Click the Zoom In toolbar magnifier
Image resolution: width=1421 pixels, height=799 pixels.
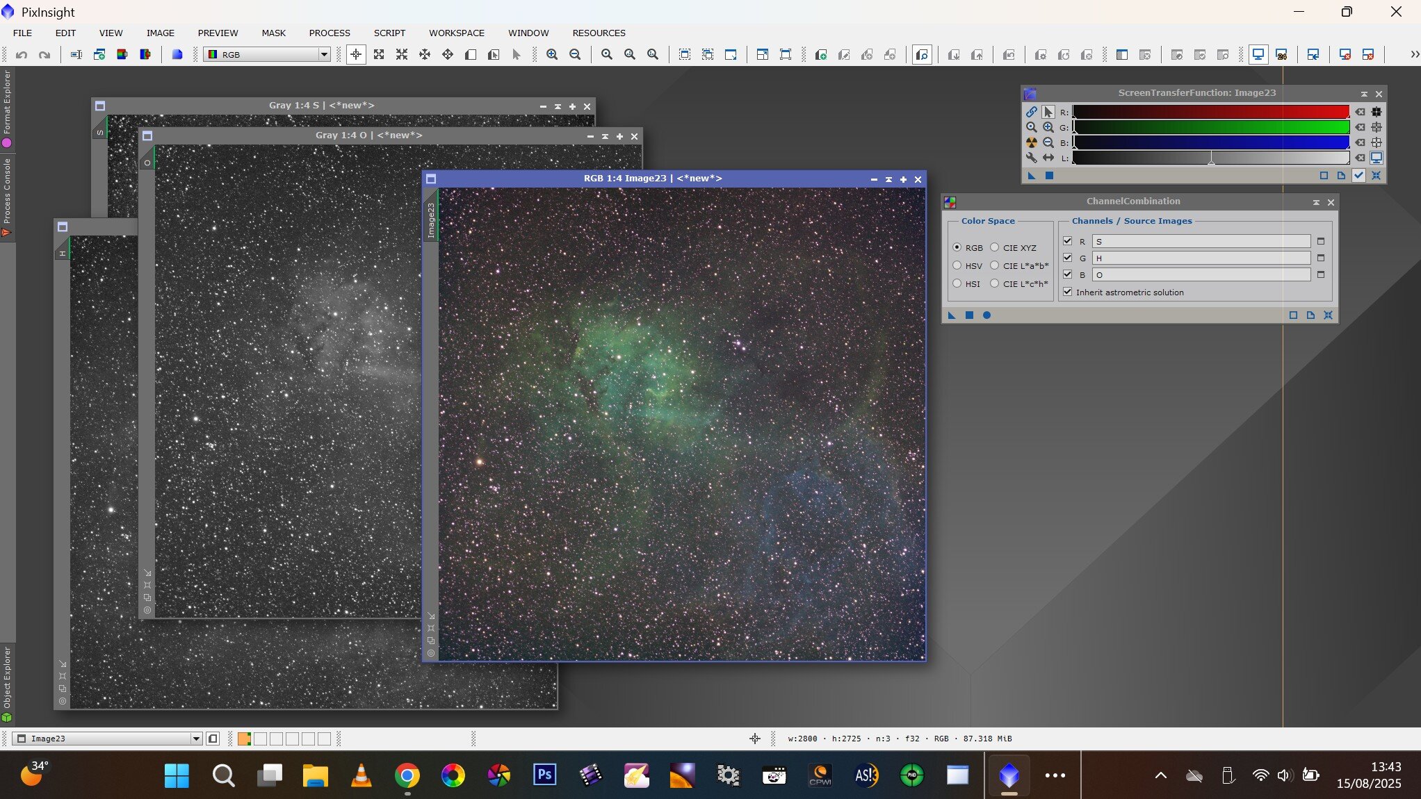(552, 54)
